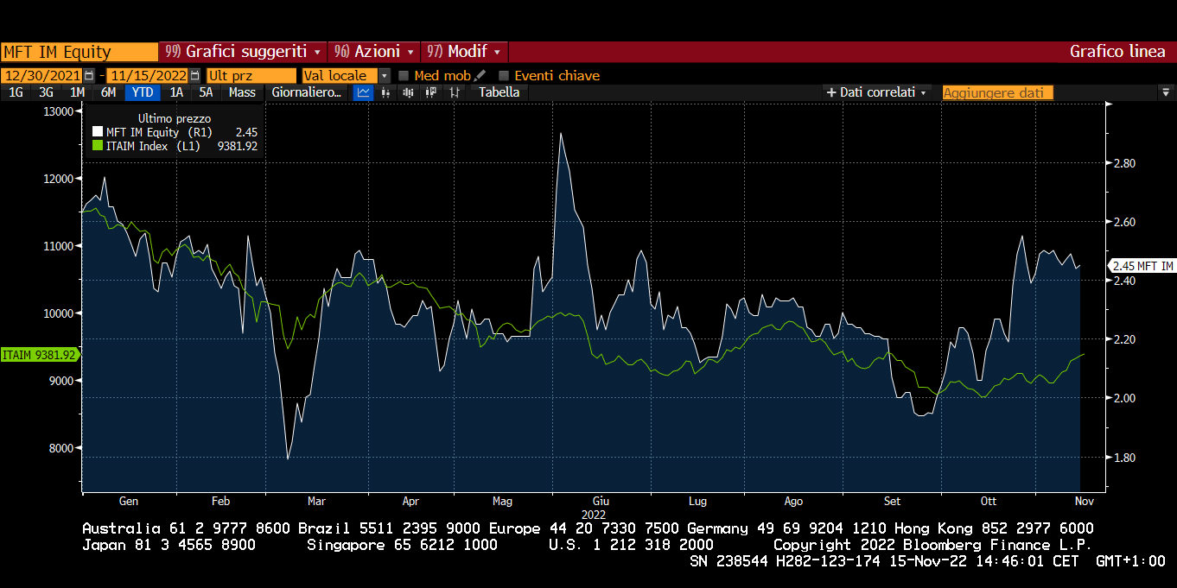Click the pencil icon next to Med mob

(480, 76)
